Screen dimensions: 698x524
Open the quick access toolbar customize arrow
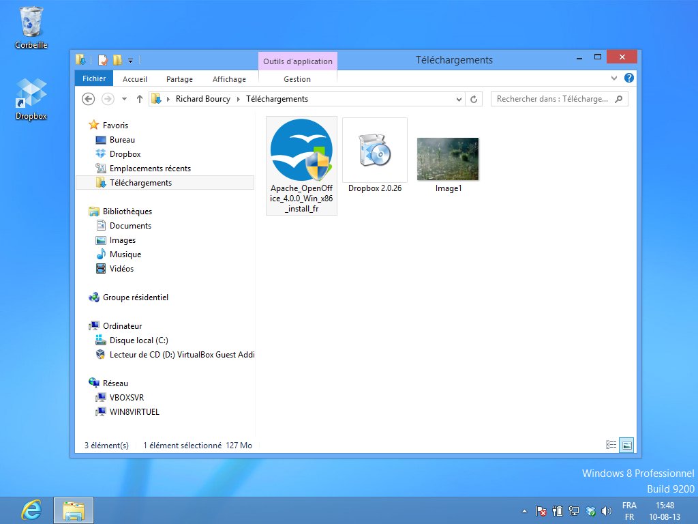130,60
